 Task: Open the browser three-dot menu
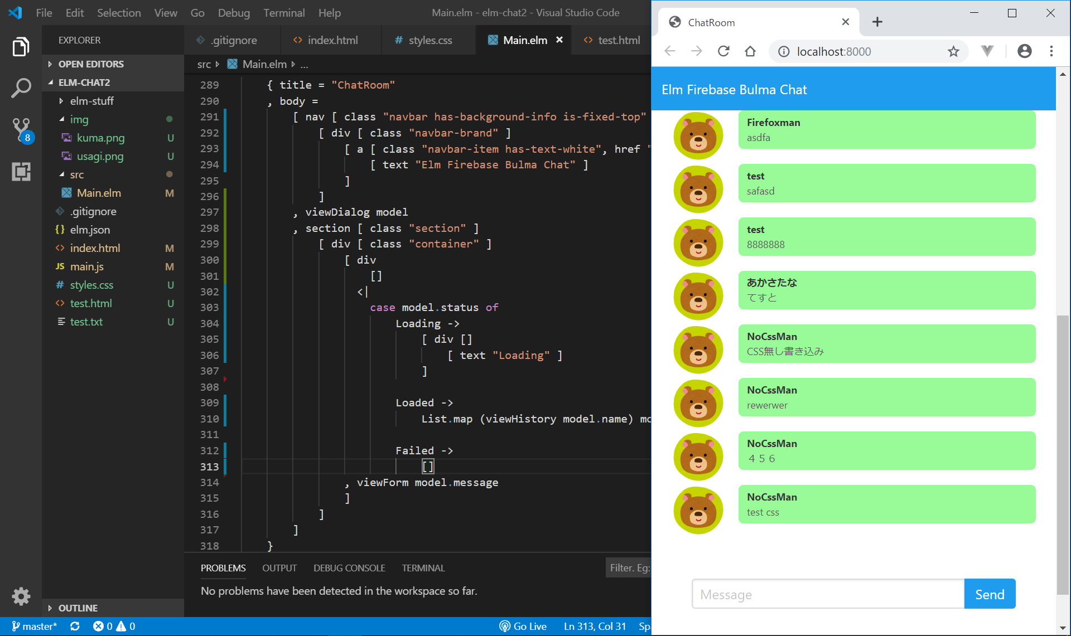click(x=1051, y=51)
